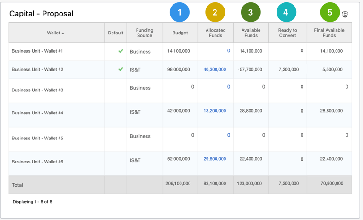Viewport: 363px width, 220px height.
Task: Click the Default column header
Action: pos(115,33)
